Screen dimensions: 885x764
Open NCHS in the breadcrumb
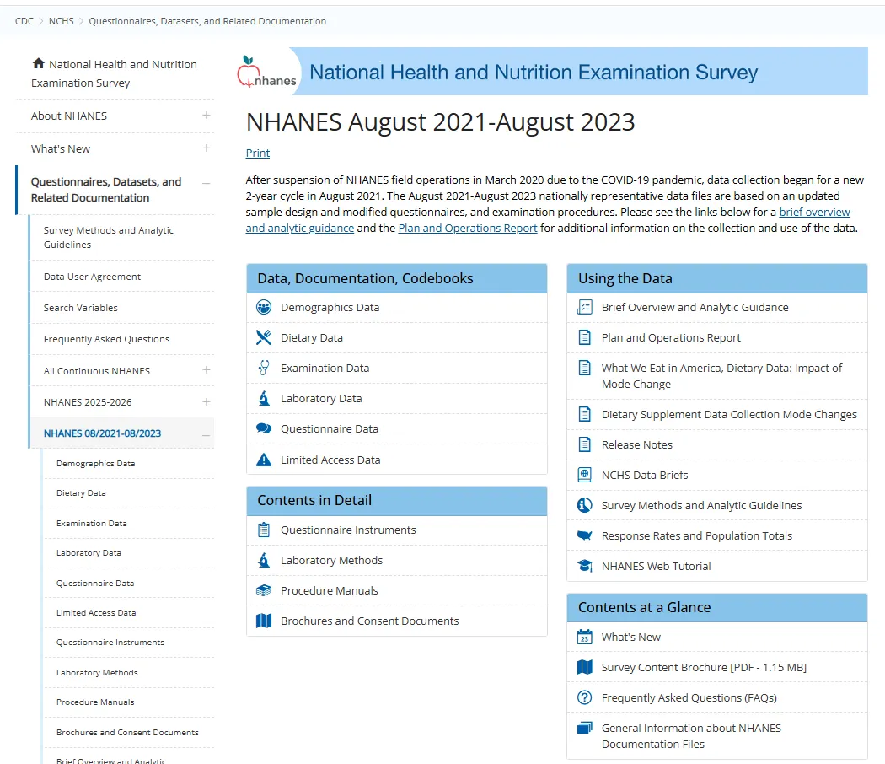pos(61,21)
